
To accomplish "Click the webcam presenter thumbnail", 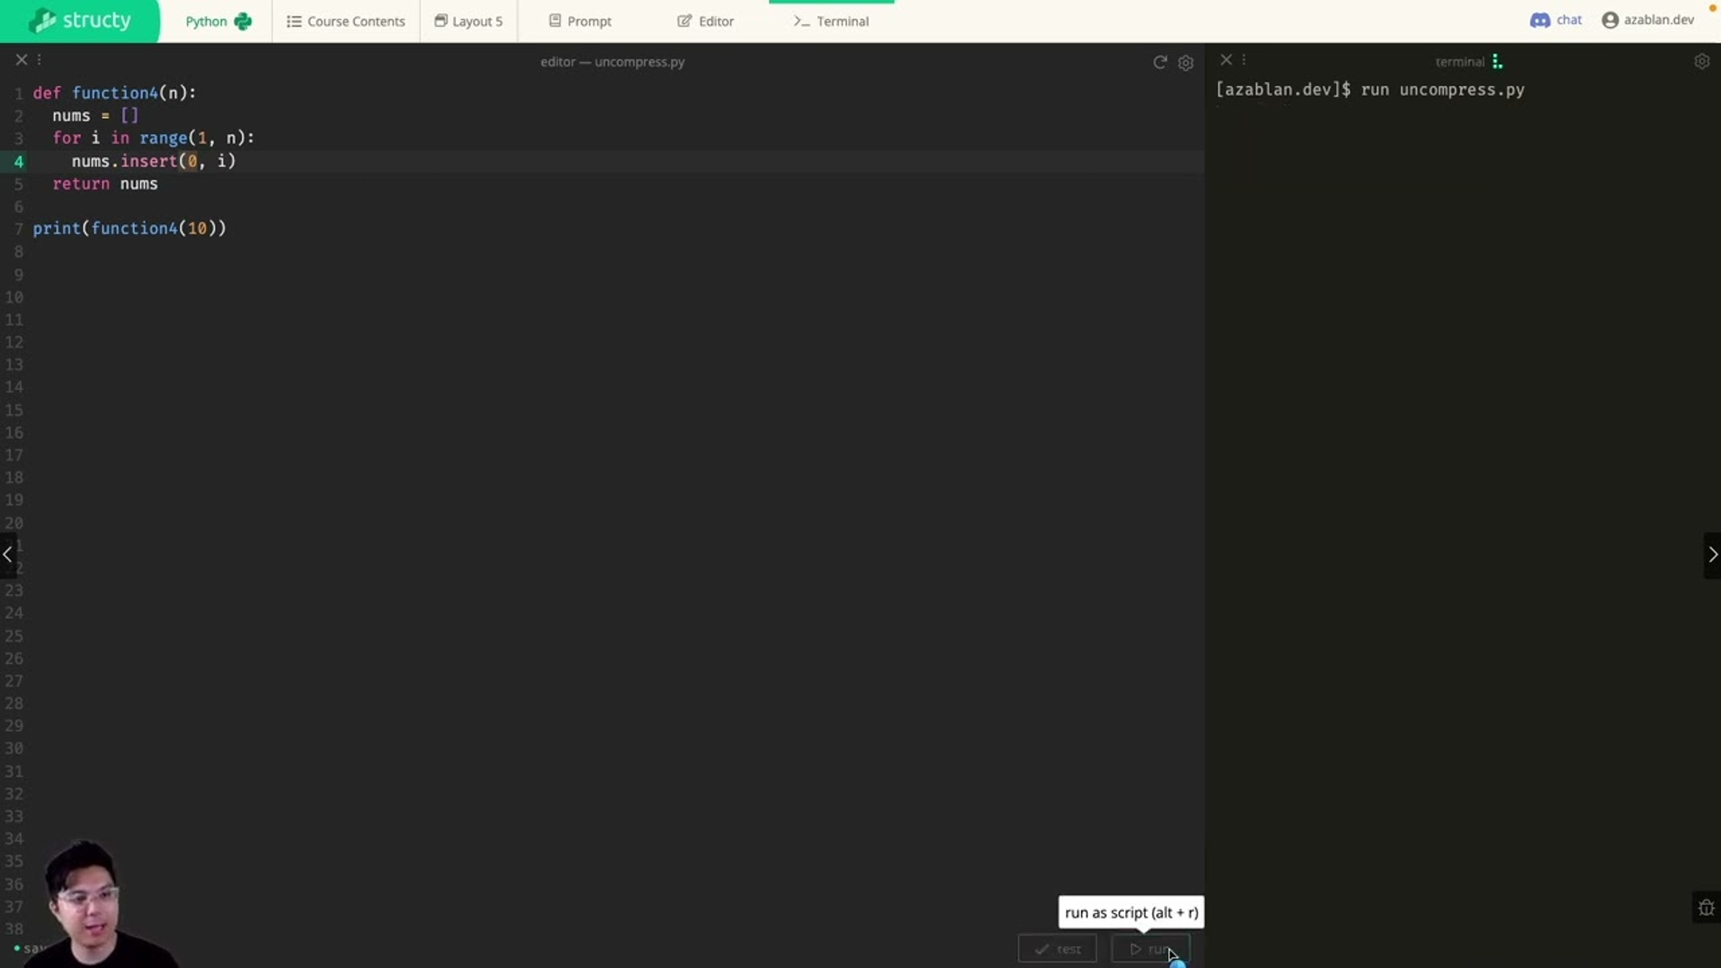I will click(101, 903).
